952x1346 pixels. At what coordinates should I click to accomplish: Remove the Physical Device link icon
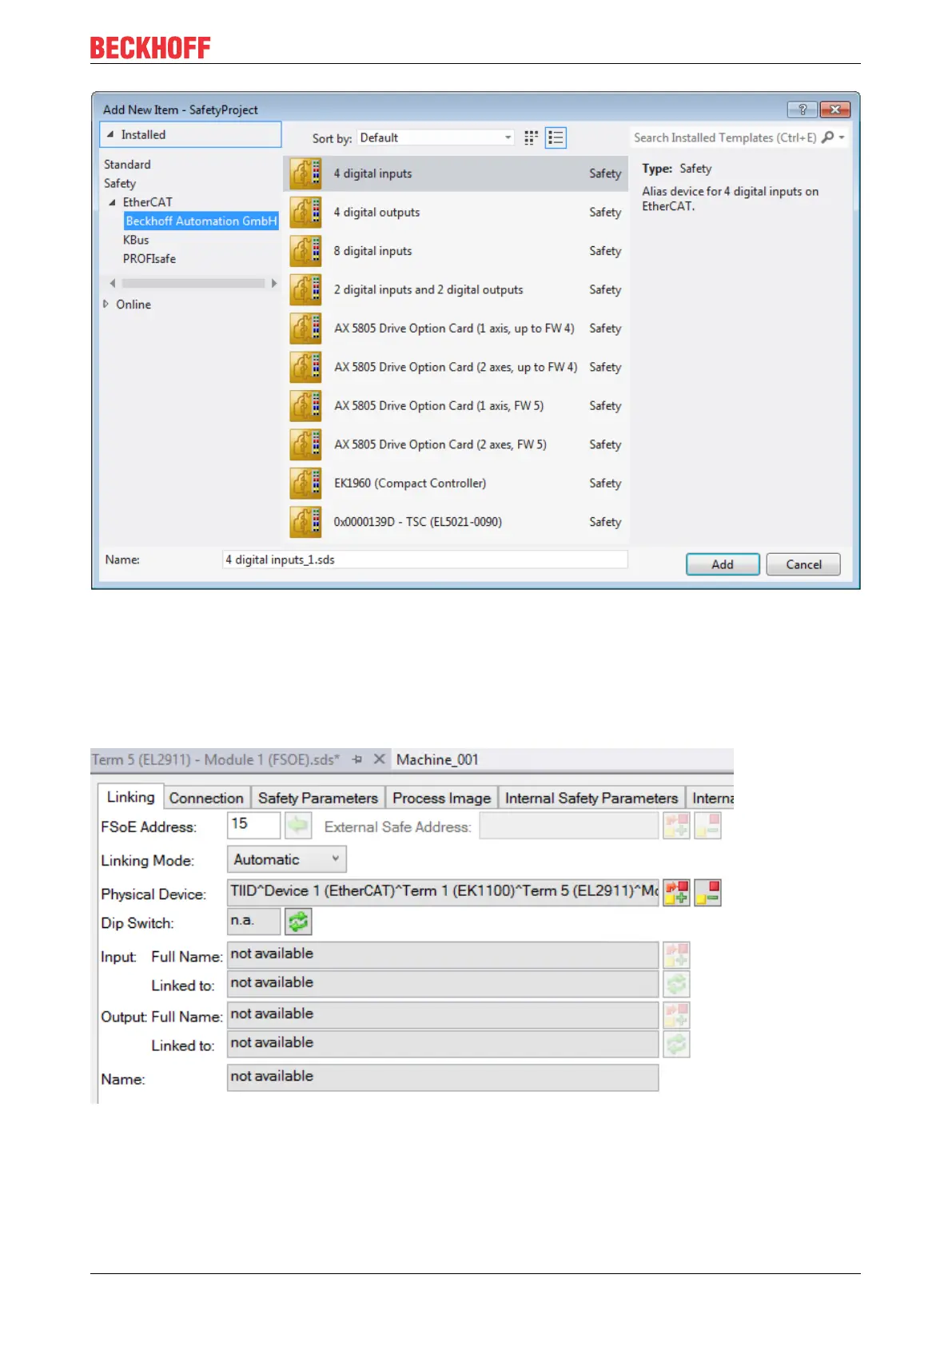[x=708, y=892]
